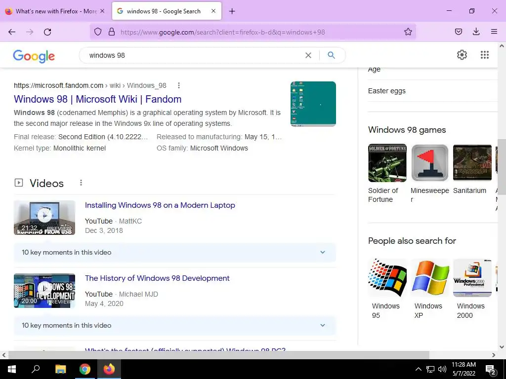Click the 'Kernel type: Monolithic kernel' text
The image size is (506, 379).
click(60, 148)
